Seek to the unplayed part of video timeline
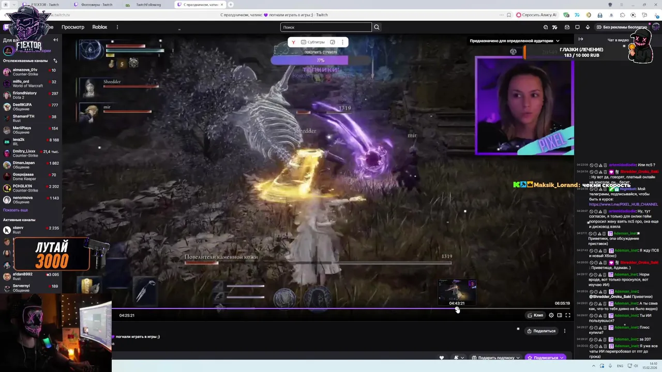This screenshot has width=662, height=372. [515, 308]
